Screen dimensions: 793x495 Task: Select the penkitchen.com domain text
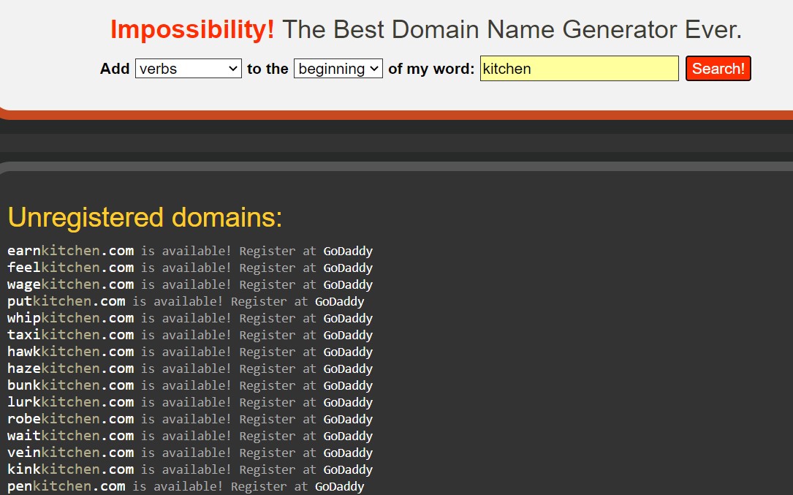point(67,486)
